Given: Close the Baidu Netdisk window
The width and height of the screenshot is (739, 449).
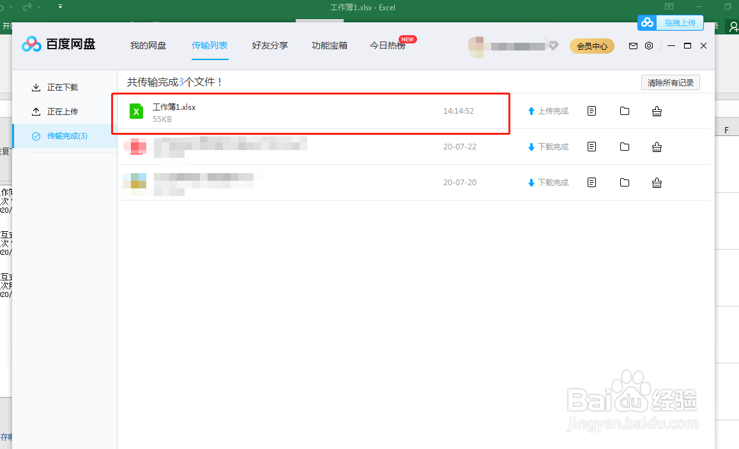Looking at the screenshot, I should click(x=704, y=46).
